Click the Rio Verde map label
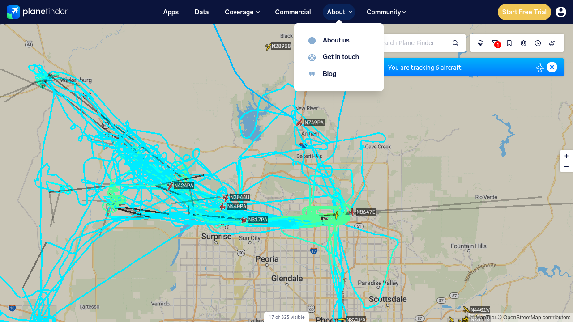This screenshot has height=322, width=573. pos(486,197)
